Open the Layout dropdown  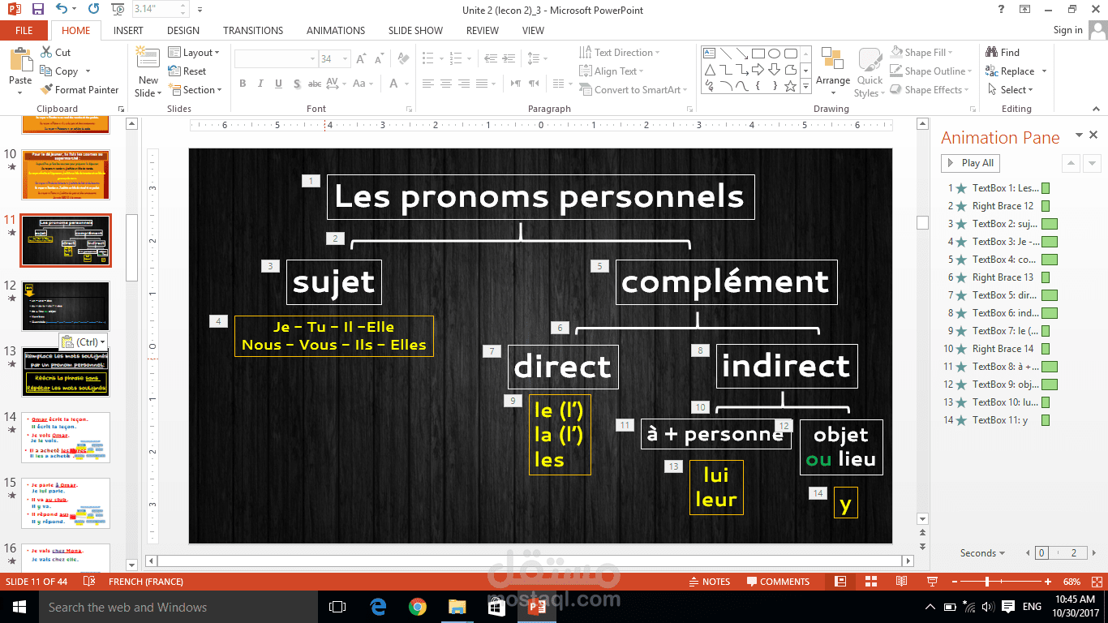click(x=195, y=52)
